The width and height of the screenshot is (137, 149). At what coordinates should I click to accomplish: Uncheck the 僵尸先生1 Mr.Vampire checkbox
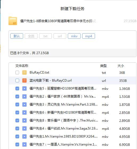[17, 136]
